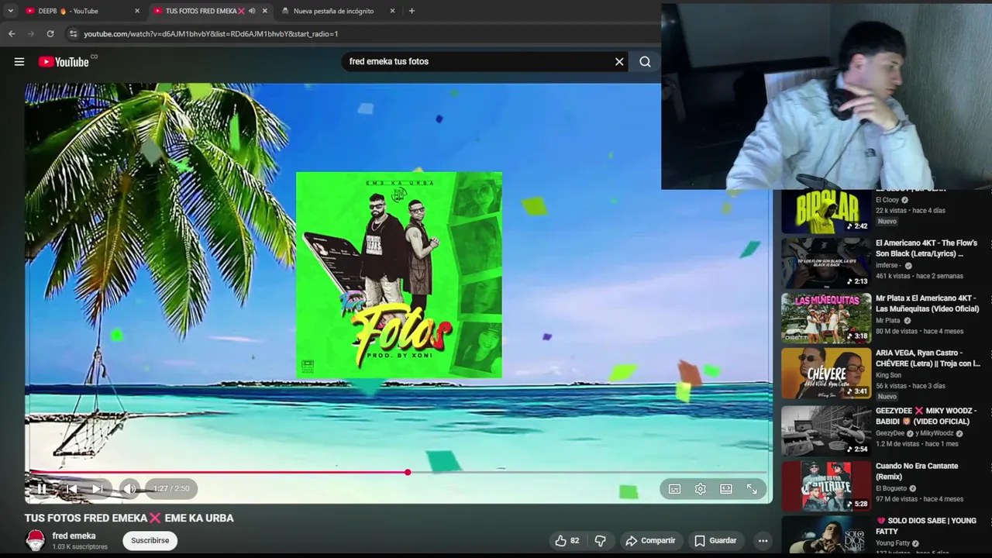Open El Bogueto channel name
Viewport: 992px width, 558px height.
pos(891,488)
